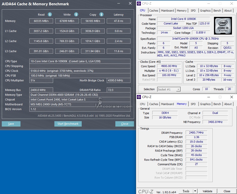Click the Copy info icon in AIDA64
This screenshot has height=194, width=237.
click(101, 14)
